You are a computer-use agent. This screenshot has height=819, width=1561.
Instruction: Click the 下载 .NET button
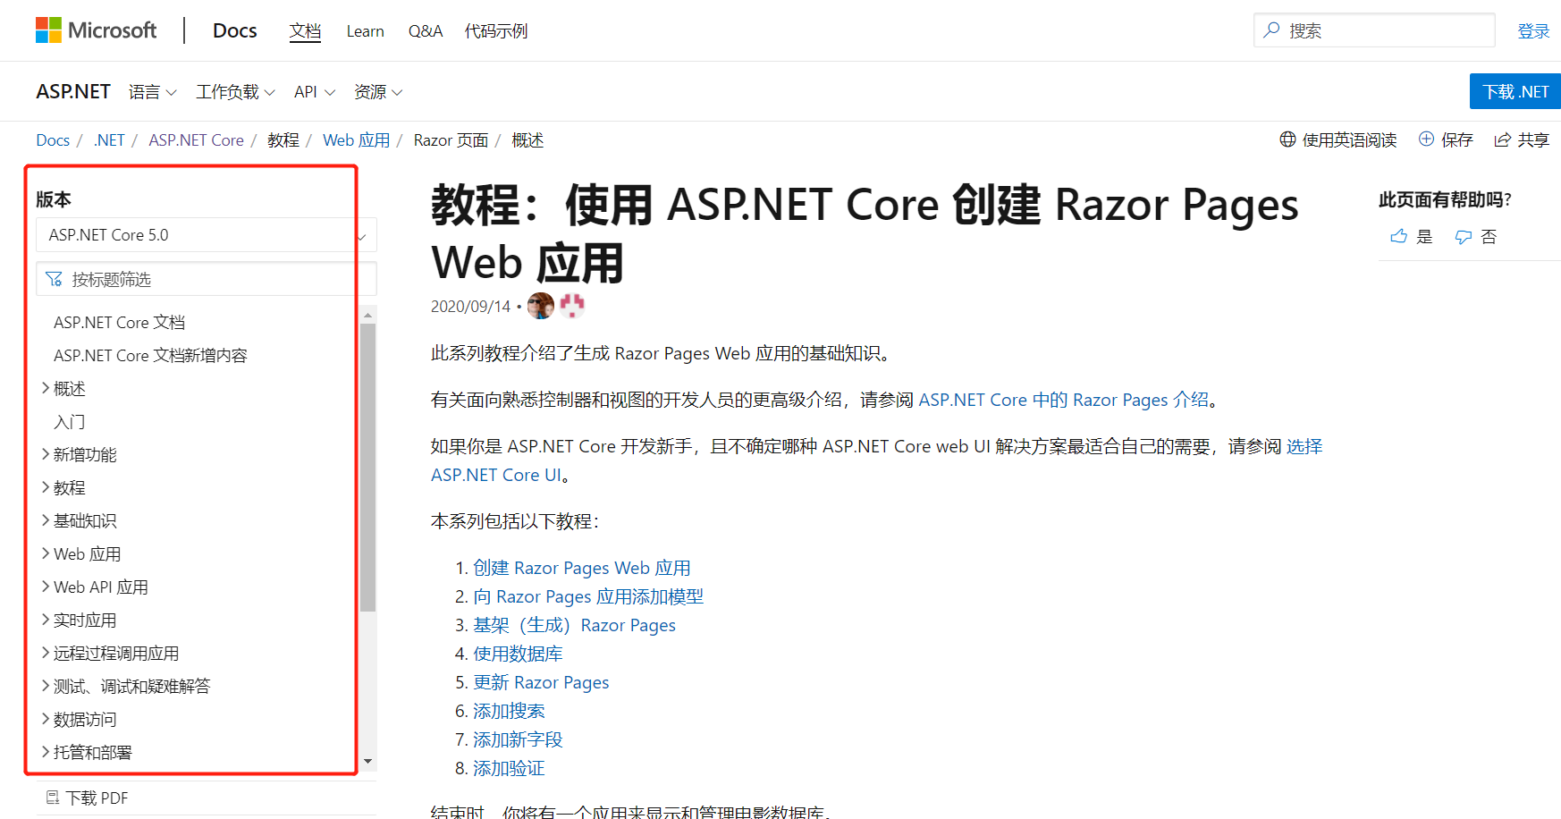[1515, 91]
